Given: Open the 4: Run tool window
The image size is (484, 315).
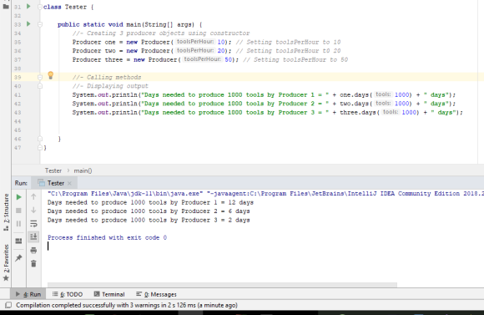Looking at the screenshot, I should point(28,294).
